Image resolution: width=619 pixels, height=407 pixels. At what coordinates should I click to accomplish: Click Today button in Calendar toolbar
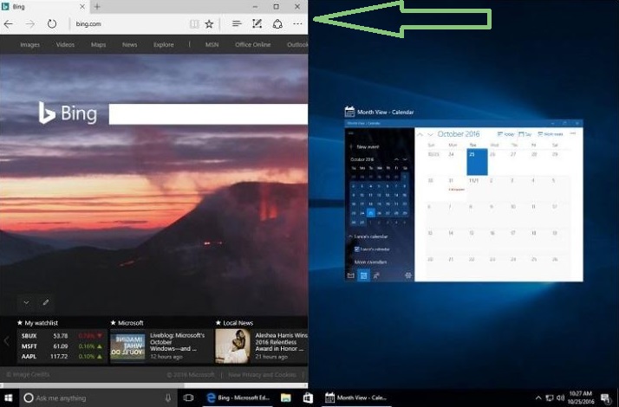click(x=506, y=134)
